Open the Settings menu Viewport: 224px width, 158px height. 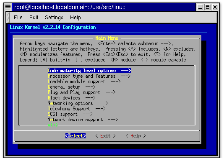point(54,18)
